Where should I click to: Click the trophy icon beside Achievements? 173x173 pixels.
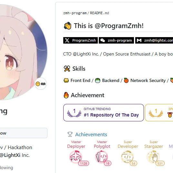pyautogui.click(x=70, y=134)
